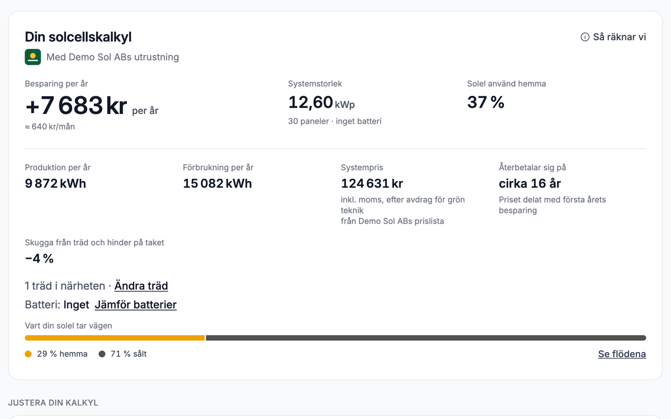
Task: Click the "30 paneler · inget batteri" text
Action: tap(335, 121)
